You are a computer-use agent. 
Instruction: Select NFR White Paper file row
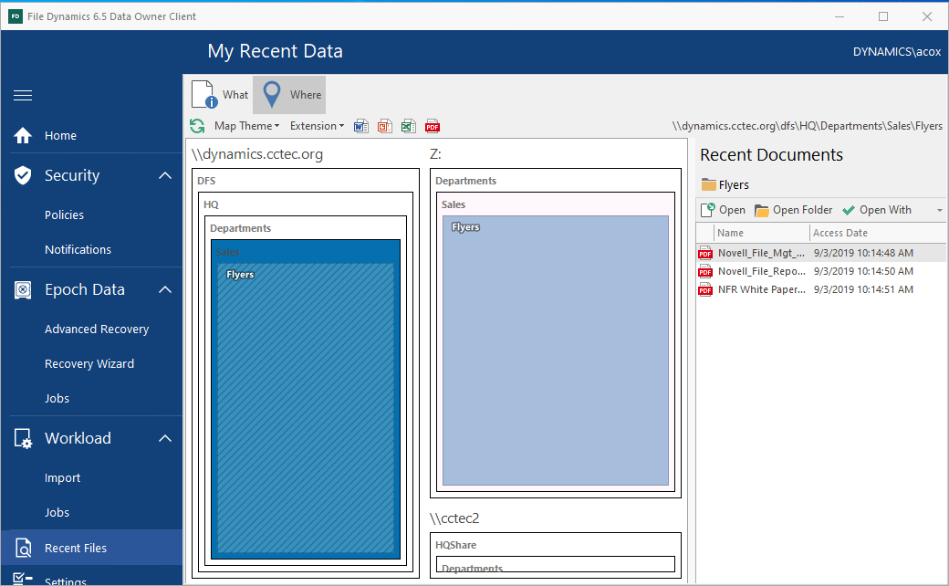(x=761, y=289)
